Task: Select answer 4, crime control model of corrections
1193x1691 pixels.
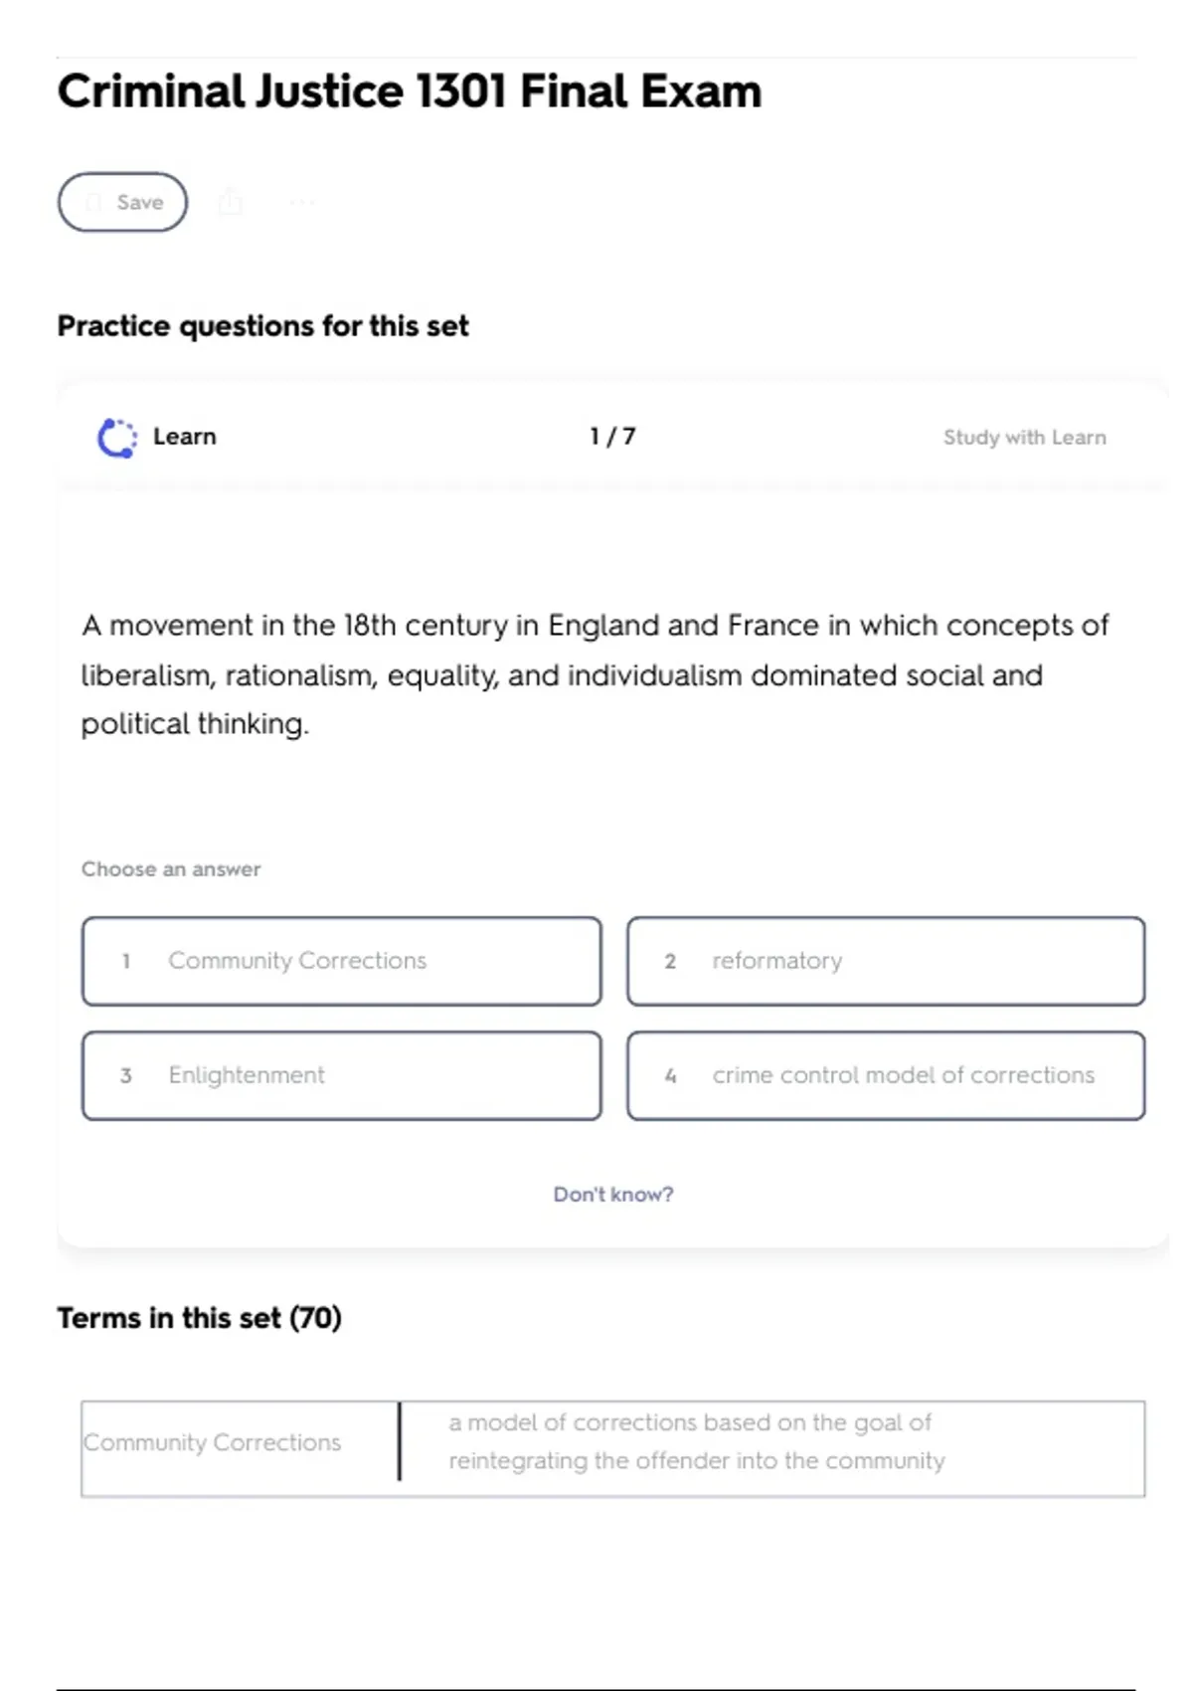Action: [886, 1075]
